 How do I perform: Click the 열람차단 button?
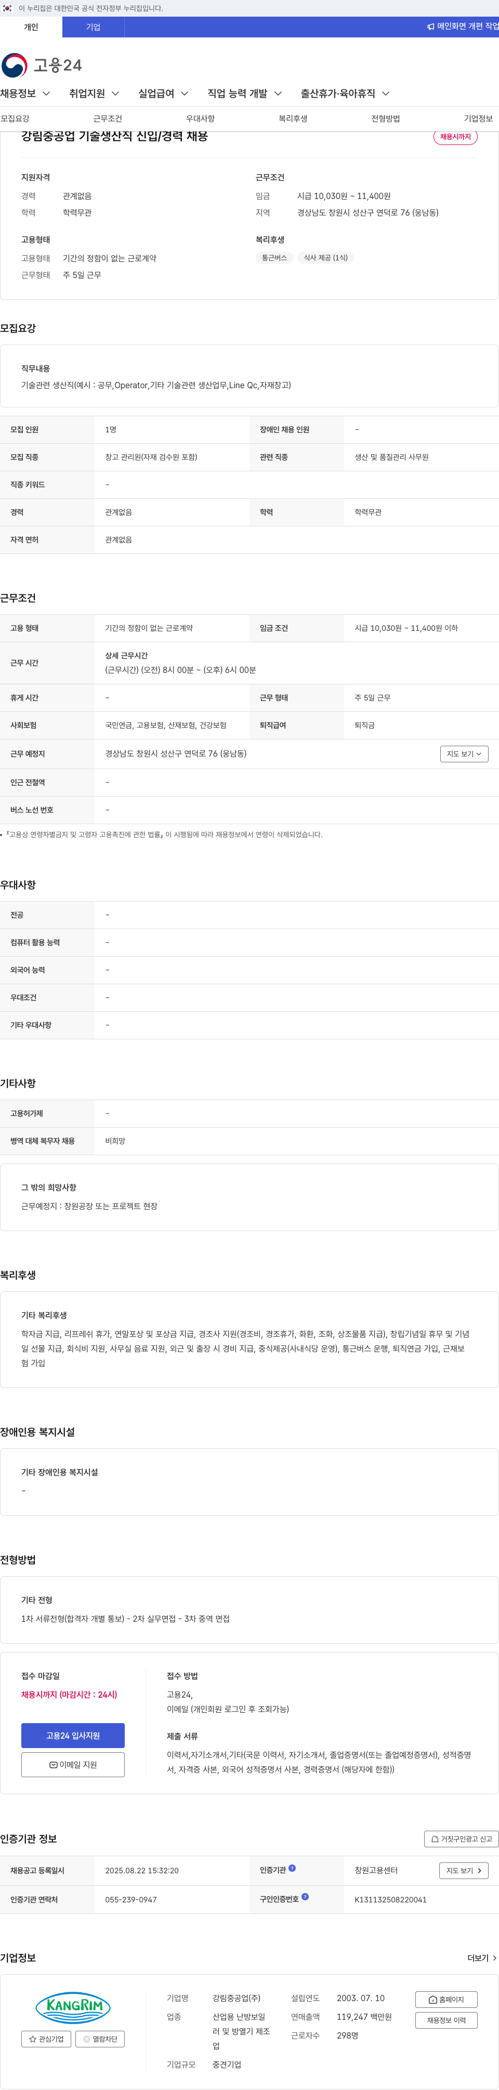[100, 2039]
